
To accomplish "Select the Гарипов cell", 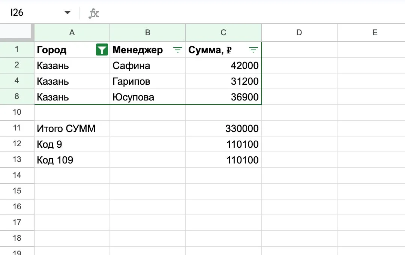I will (x=148, y=81).
